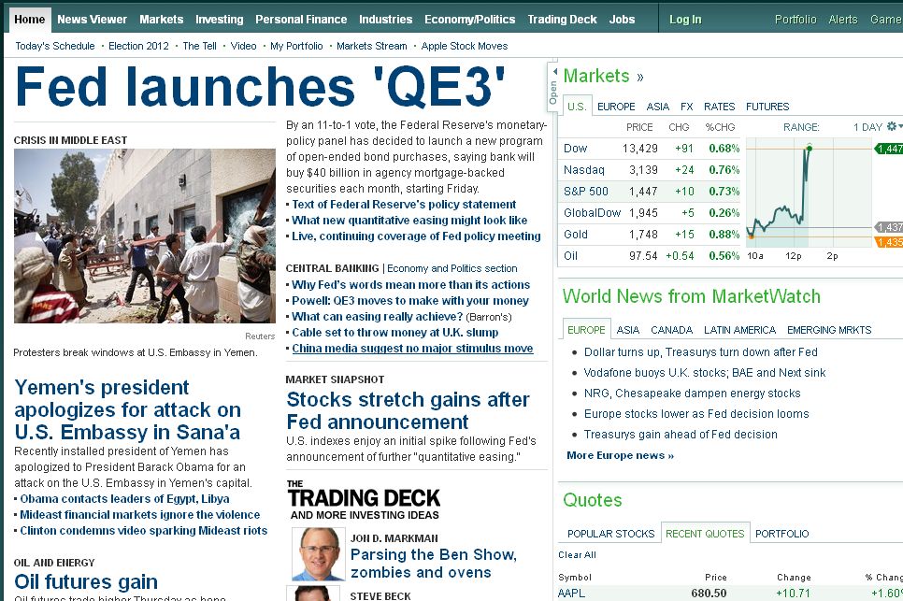Open Industries menu item
Screen dimensions: 903x601
coord(386,19)
